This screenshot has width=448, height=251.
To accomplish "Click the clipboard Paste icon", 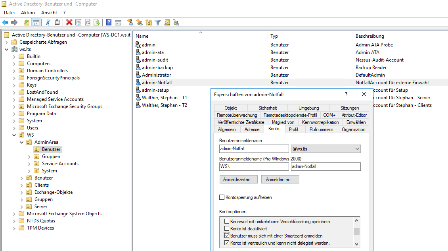I will coord(57,22).
